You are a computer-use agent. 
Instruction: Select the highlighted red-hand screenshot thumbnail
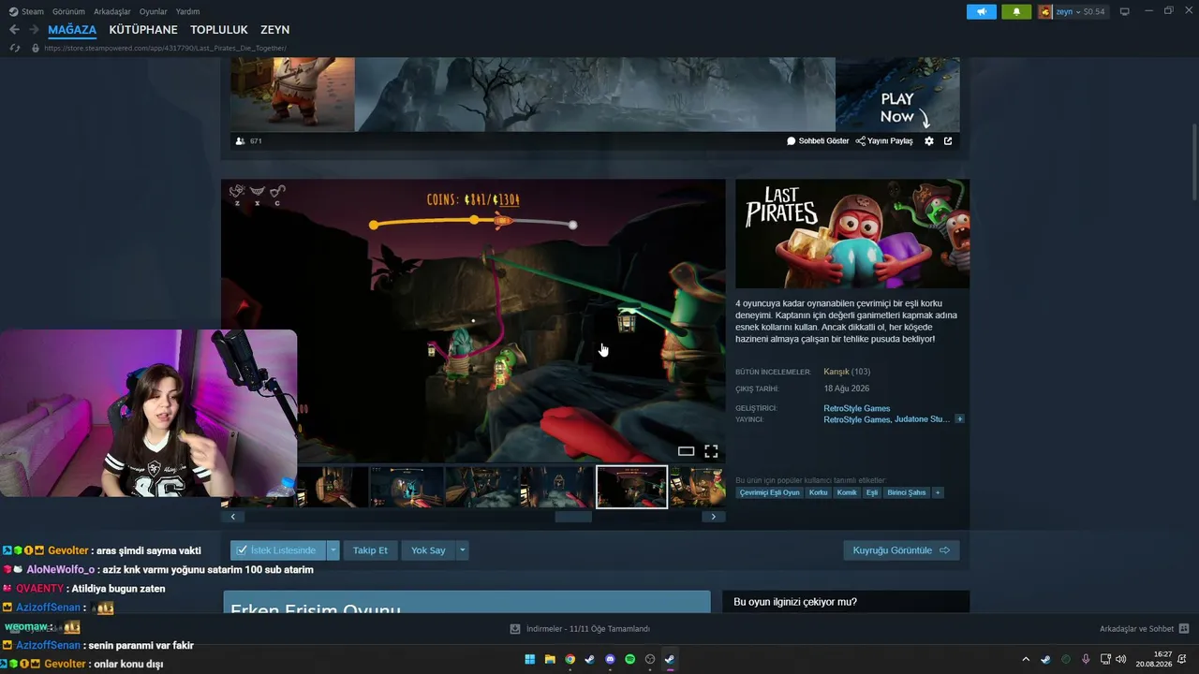[632, 487]
